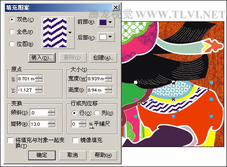Select the 双色 two-color radio option
The image size is (227, 167).
pos(12,20)
